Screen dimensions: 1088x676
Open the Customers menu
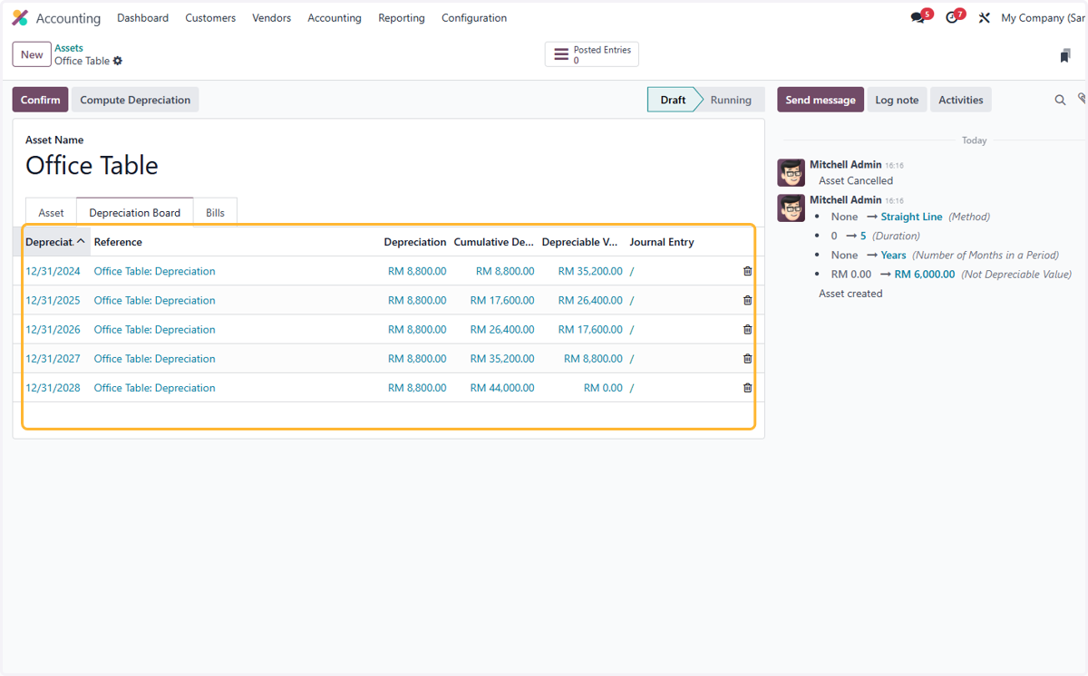[x=210, y=18]
